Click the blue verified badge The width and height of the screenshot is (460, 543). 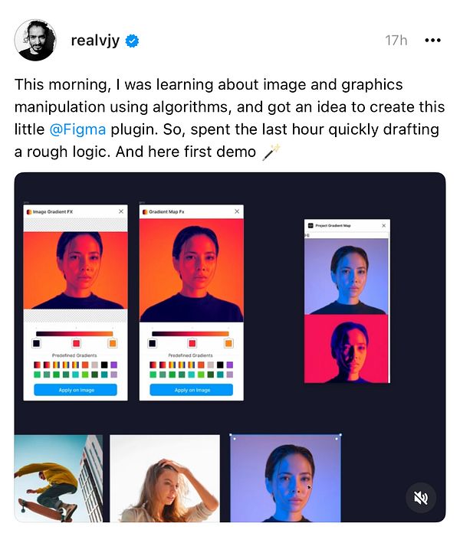click(x=132, y=41)
